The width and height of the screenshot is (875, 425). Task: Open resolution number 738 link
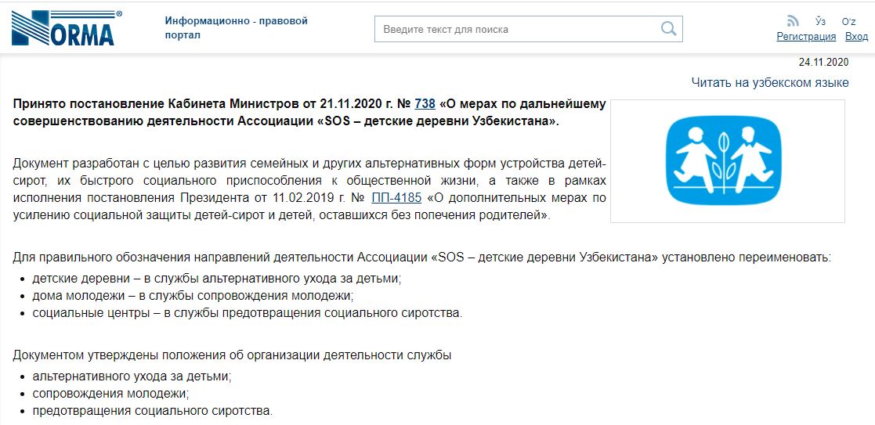(425, 104)
